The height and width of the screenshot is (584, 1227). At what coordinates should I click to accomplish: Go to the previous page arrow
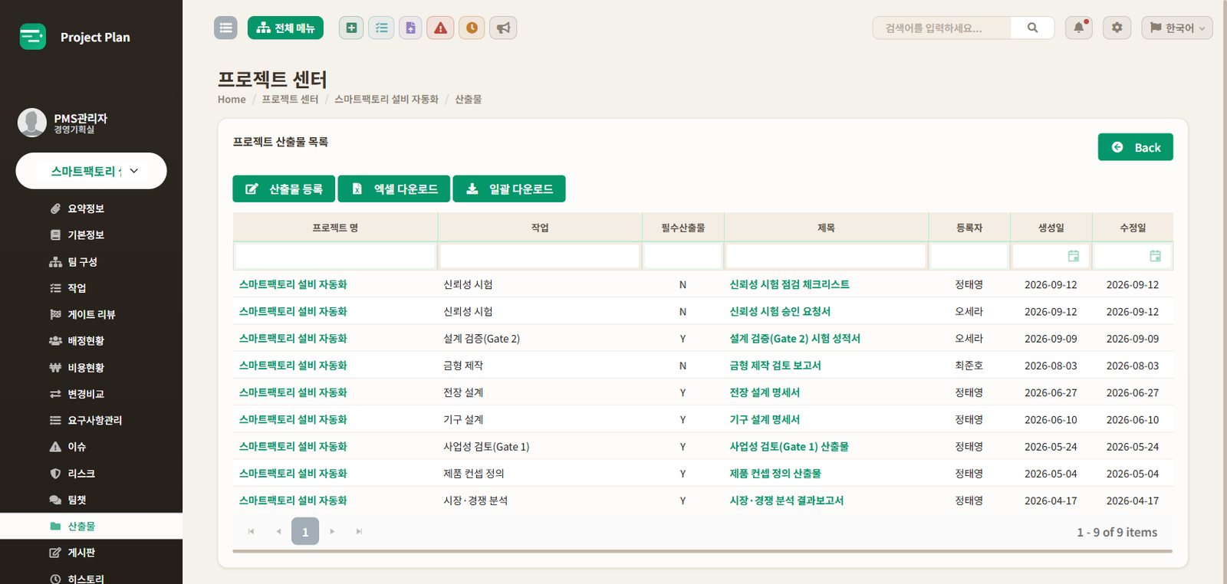point(278,531)
